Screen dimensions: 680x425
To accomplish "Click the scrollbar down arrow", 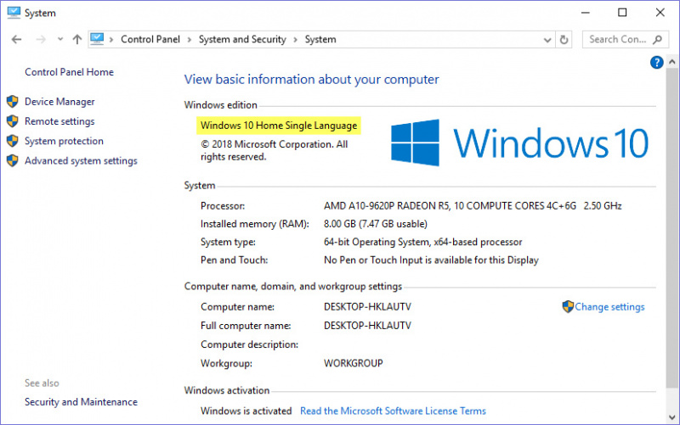I will 671,417.
